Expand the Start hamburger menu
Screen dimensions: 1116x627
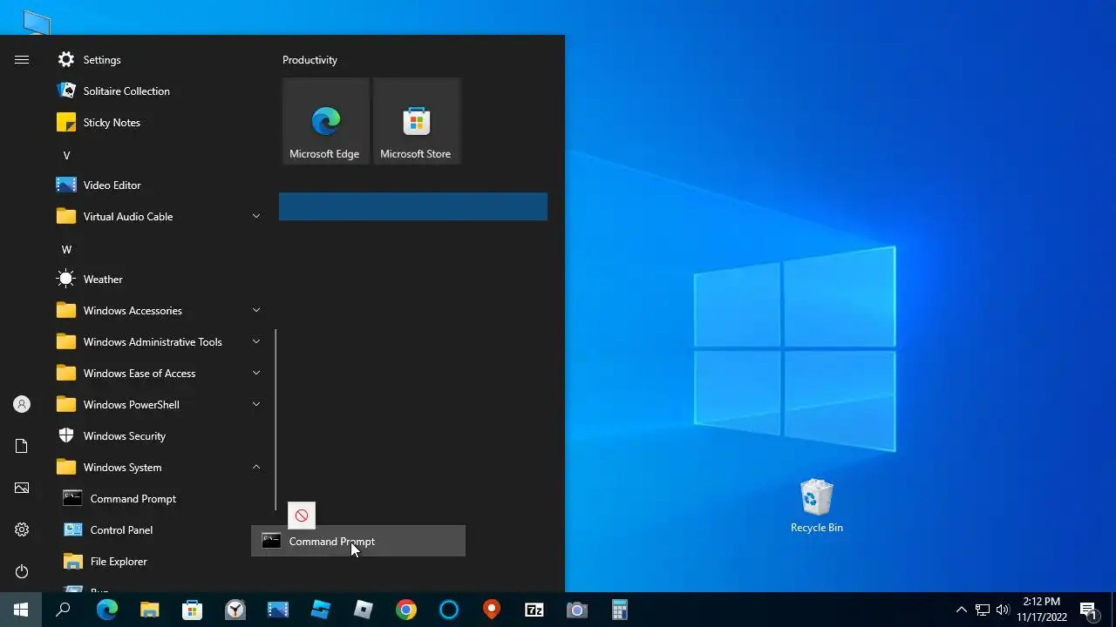pos(22,60)
